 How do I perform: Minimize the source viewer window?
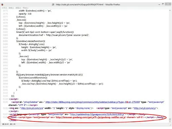pos(159,4)
